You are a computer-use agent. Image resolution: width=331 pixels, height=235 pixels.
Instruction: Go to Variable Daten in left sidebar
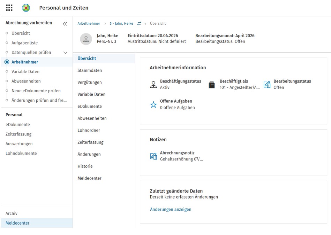pos(25,72)
